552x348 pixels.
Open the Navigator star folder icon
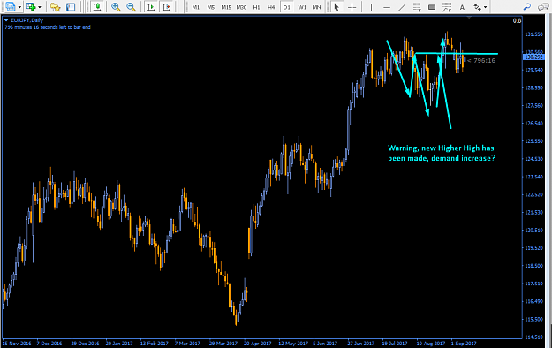click(56, 7)
